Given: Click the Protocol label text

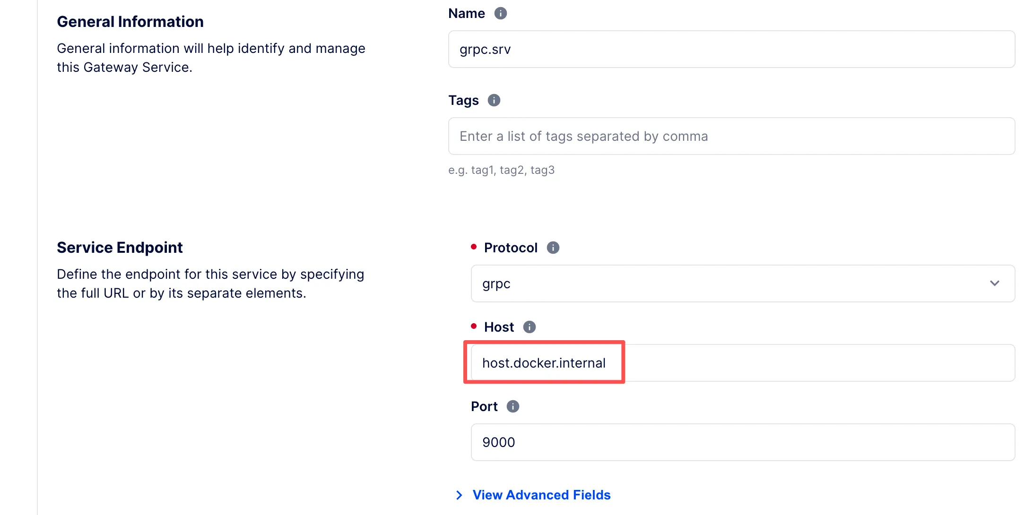Looking at the screenshot, I should click(x=511, y=248).
